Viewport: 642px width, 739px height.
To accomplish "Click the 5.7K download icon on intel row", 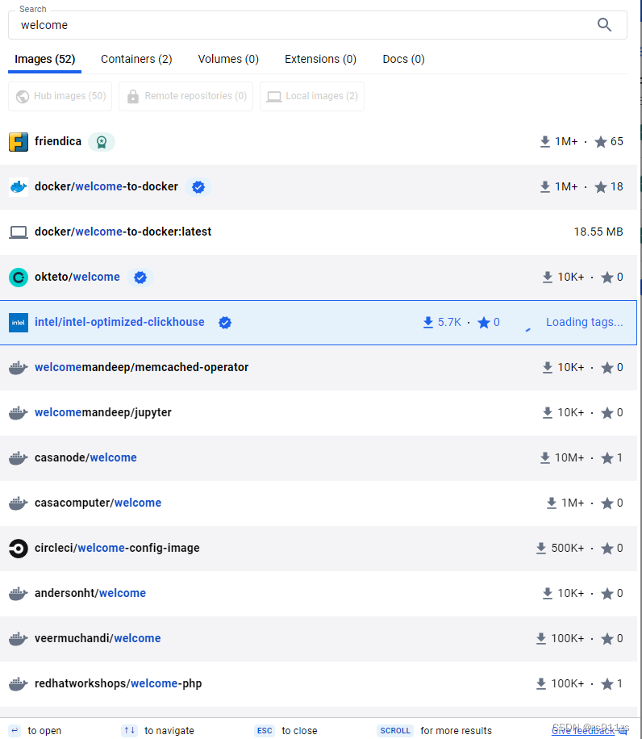I will (x=427, y=323).
